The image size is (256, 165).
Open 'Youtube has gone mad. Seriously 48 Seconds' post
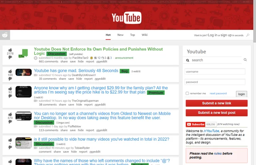point(76,71)
